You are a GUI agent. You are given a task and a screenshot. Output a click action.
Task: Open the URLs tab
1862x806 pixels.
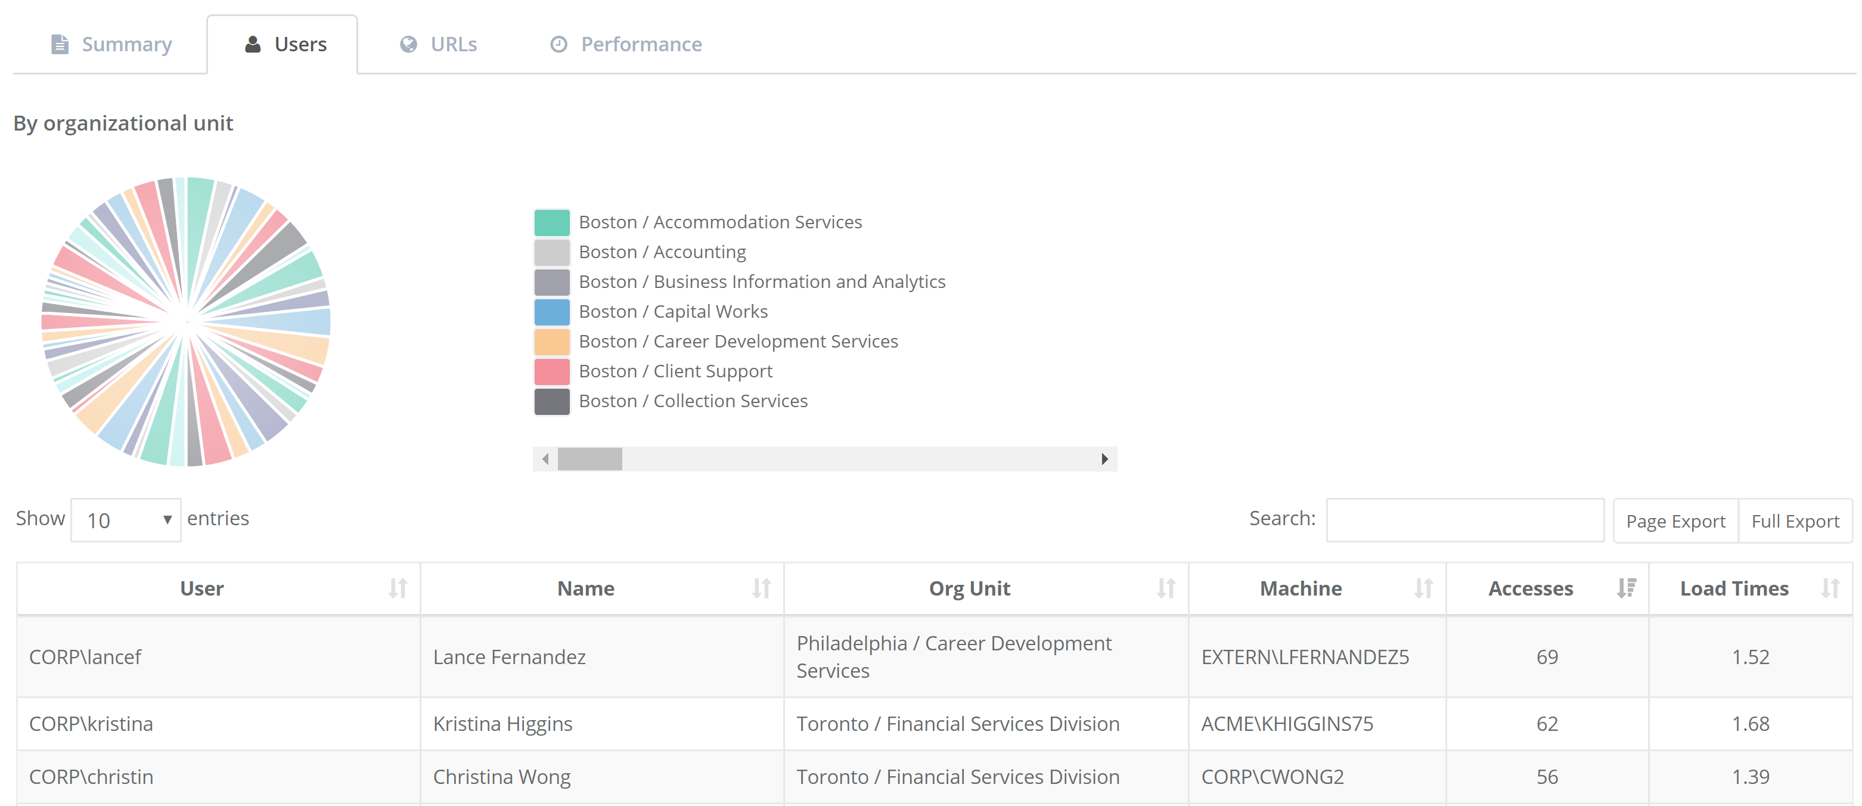pos(438,45)
